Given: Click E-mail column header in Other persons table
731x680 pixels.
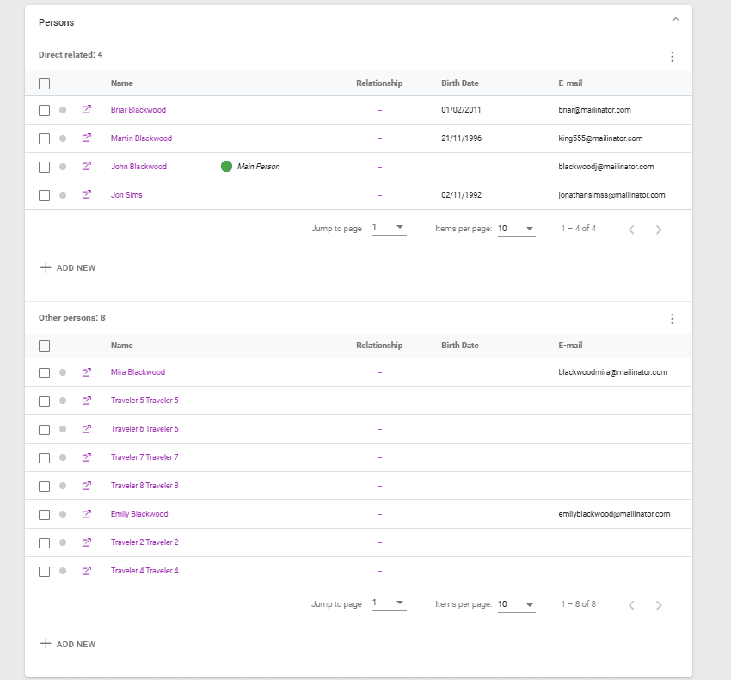Looking at the screenshot, I should click(x=570, y=346).
